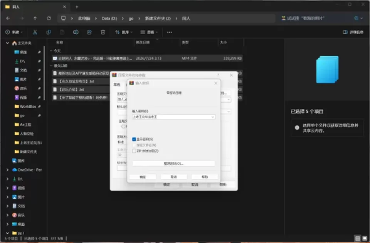The image size is (370, 243).
Task: Expand the OneDrive tree node
Action: pos(8,170)
